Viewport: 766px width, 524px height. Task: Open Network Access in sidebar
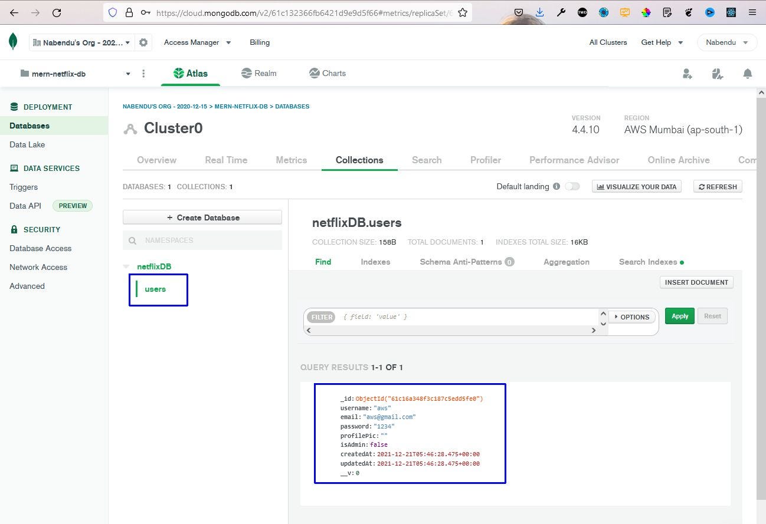click(38, 267)
